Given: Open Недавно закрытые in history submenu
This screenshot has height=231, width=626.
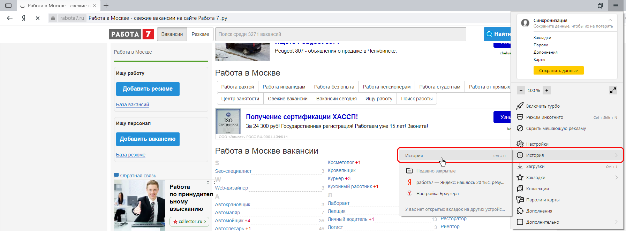Looking at the screenshot, I should coord(436,171).
